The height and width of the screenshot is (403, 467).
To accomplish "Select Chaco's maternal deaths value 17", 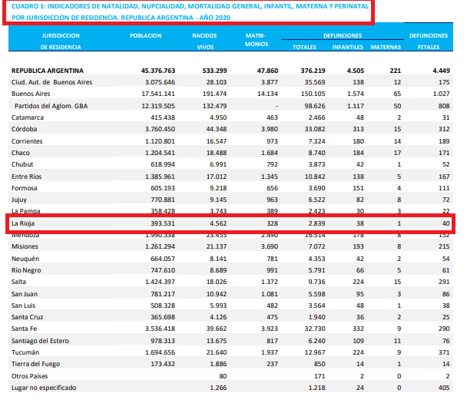I will [397, 153].
